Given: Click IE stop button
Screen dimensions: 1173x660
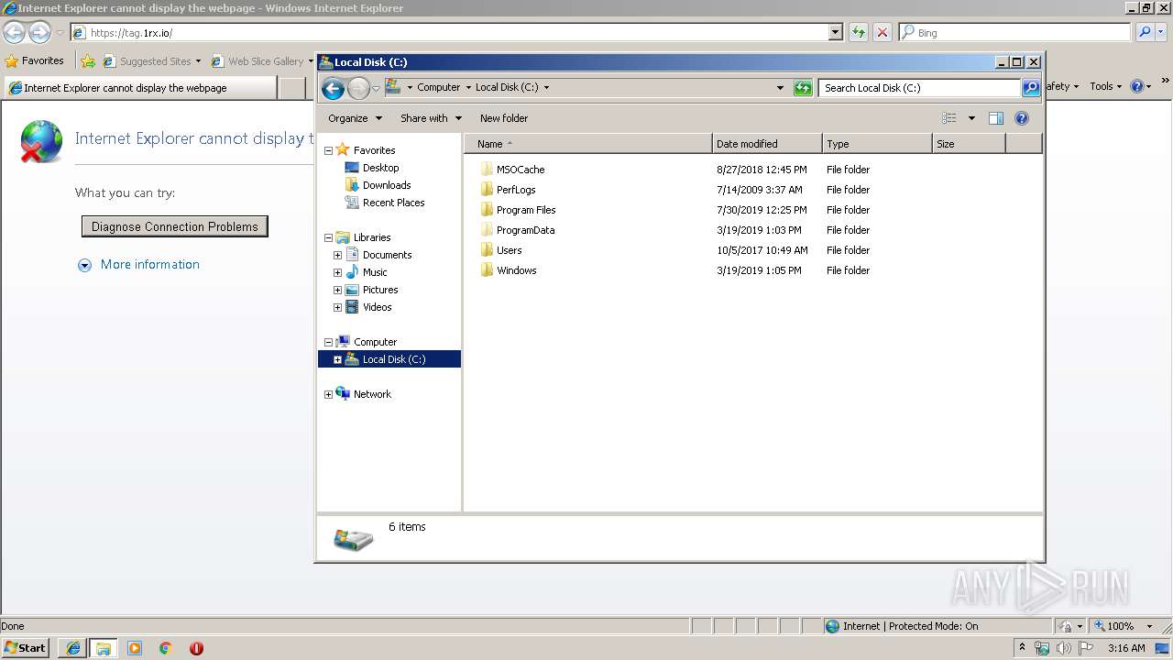Looking at the screenshot, I should [x=882, y=32].
